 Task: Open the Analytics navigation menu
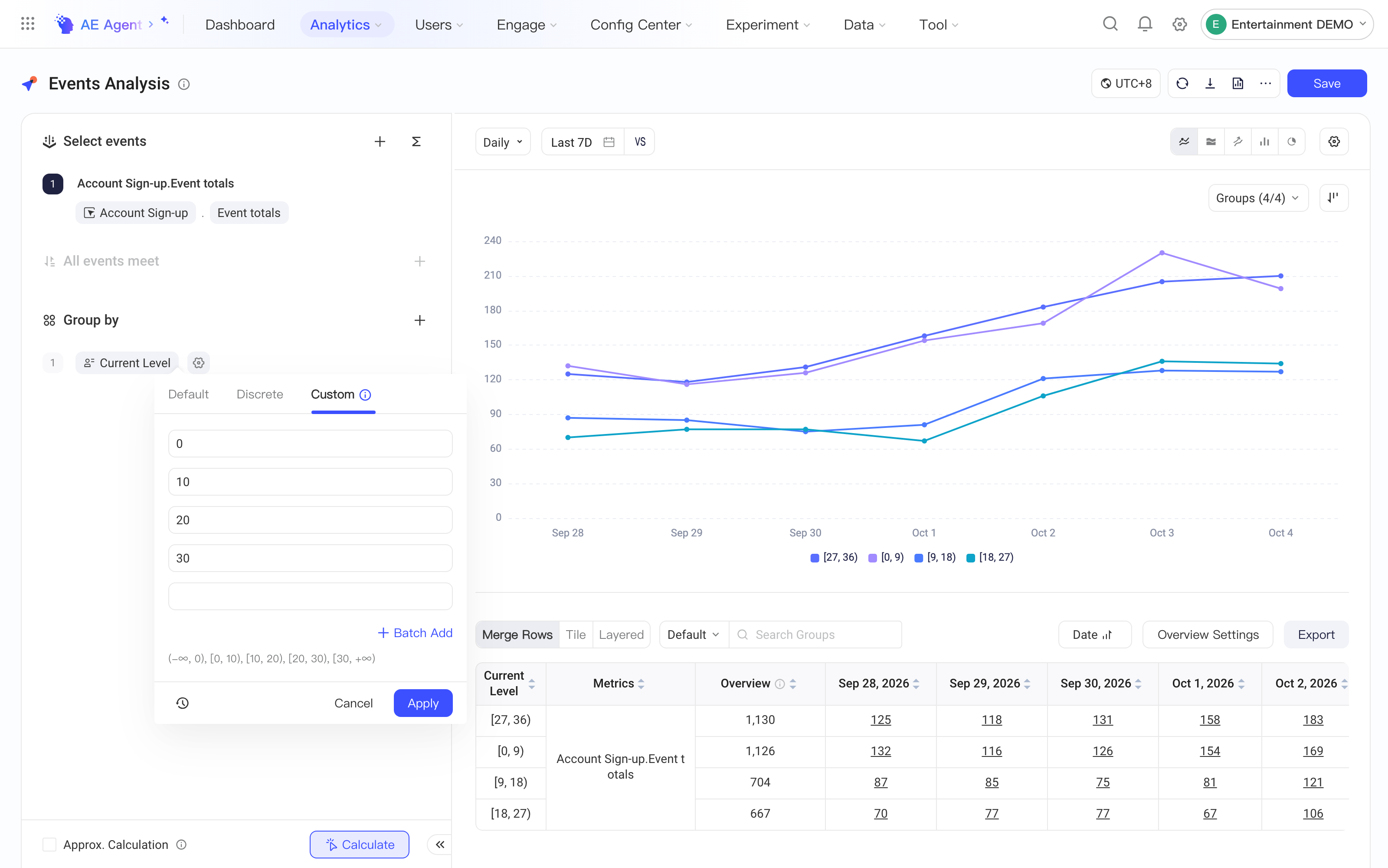pyautogui.click(x=347, y=25)
